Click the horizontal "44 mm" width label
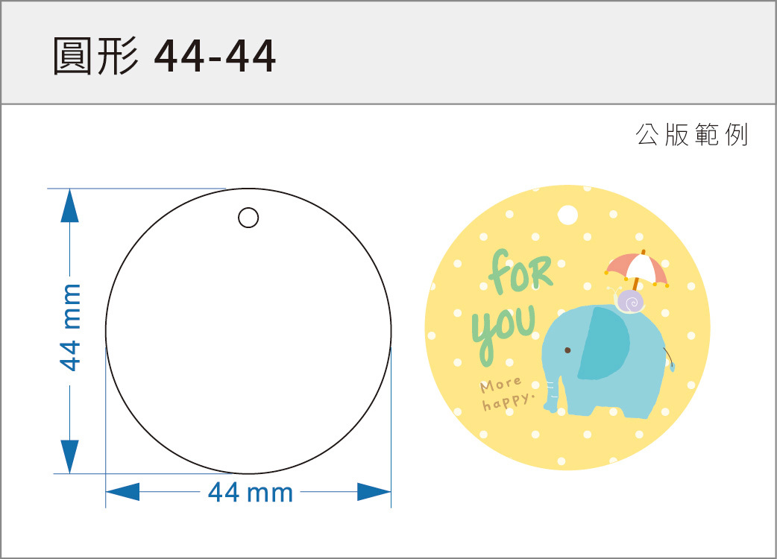777x559 pixels. coord(250,493)
